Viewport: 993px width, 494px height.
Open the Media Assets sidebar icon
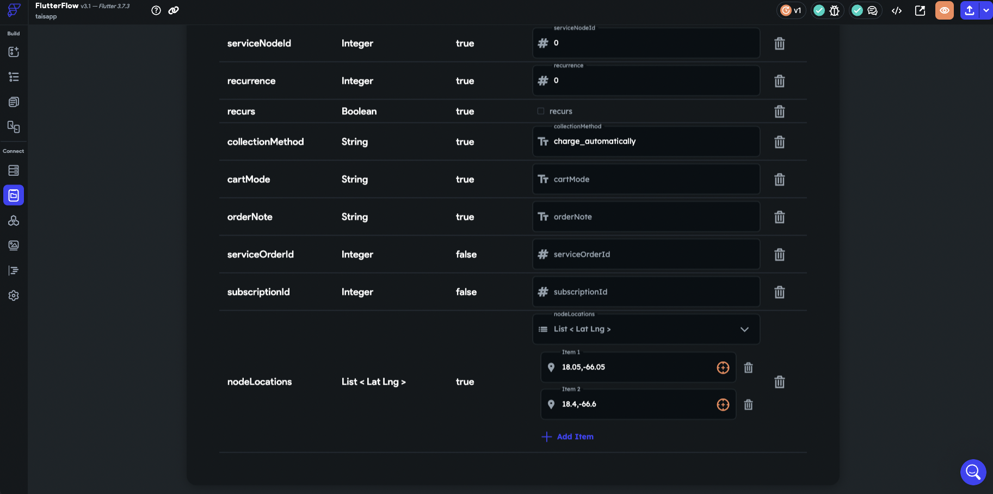click(14, 245)
